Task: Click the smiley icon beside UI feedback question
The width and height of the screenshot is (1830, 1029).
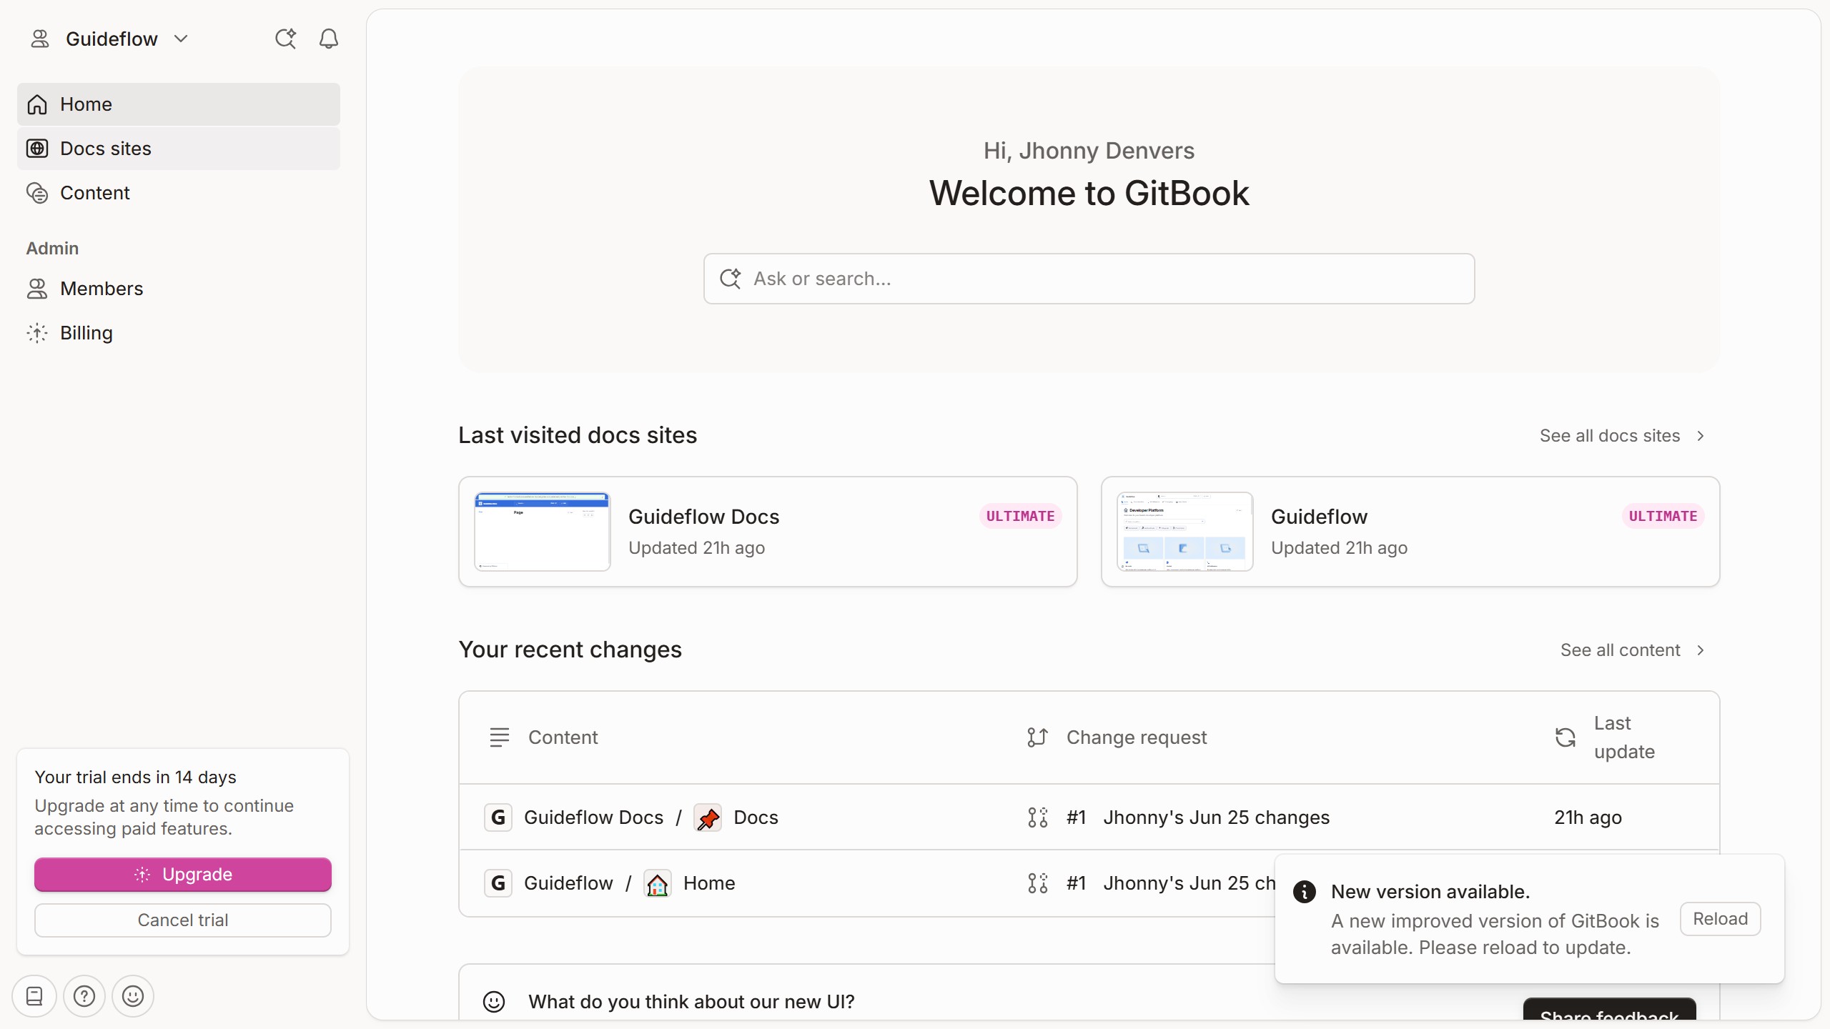Action: [x=494, y=1002]
